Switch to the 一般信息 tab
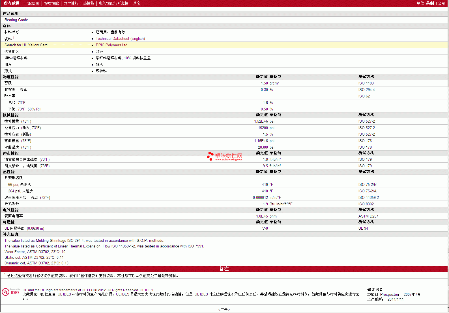The width and height of the screenshot is (449, 313). (32, 3)
